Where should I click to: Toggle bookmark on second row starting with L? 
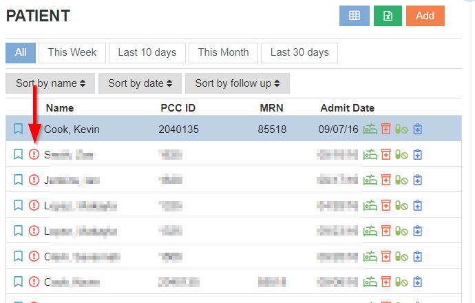[x=18, y=231]
